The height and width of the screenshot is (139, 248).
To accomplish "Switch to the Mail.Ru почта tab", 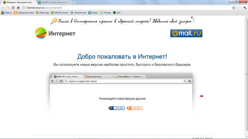I will (55, 2).
